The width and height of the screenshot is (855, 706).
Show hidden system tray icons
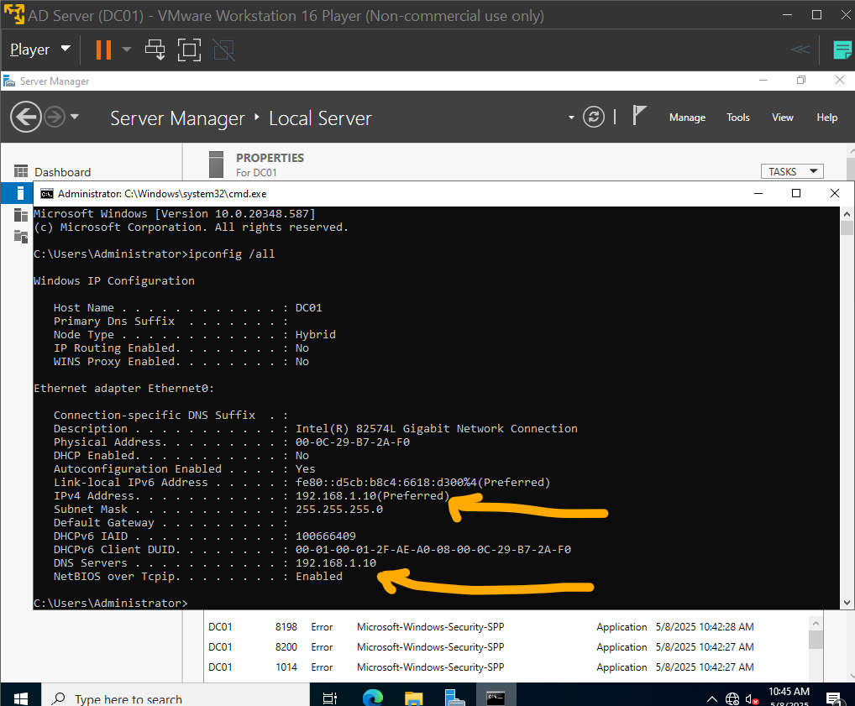[x=711, y=698]
